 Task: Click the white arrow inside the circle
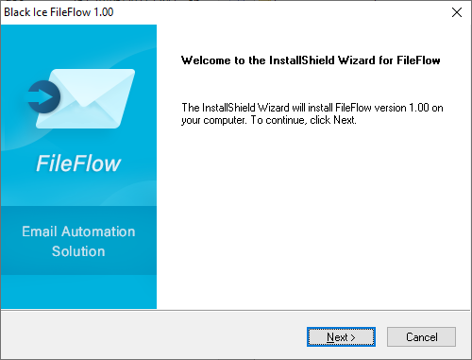(x=41, y=96)
